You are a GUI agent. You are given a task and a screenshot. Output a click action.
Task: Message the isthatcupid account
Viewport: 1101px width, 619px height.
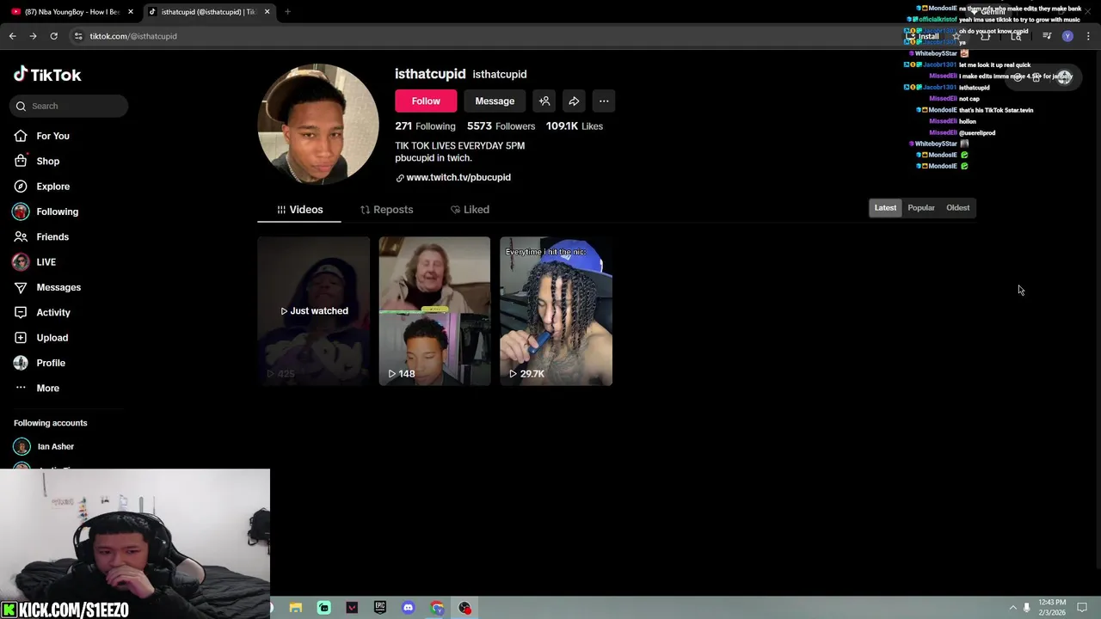495,101
